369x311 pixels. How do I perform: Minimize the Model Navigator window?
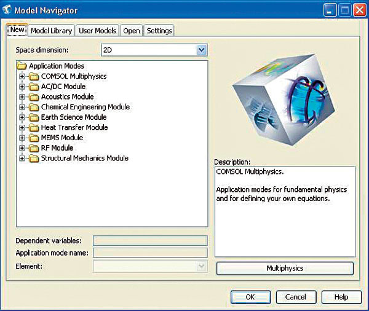point(330,10)
